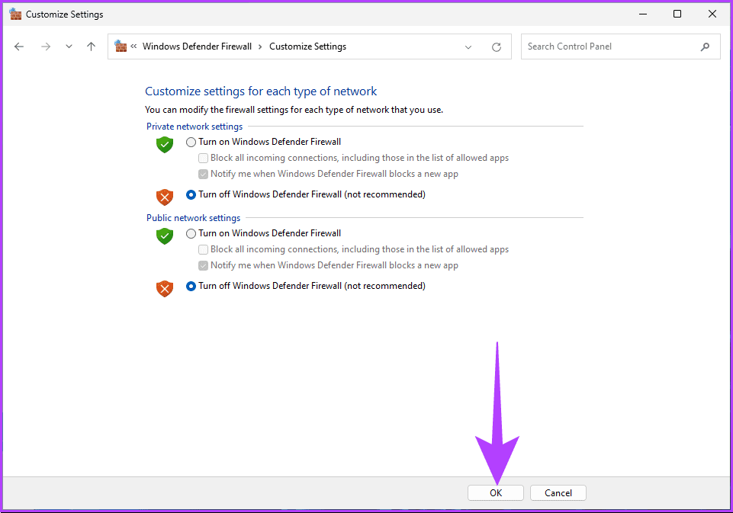This screenshot has height=513, width=733.
Task: Open Windows Defender Firewall breadcrumb
Action: 197,46
